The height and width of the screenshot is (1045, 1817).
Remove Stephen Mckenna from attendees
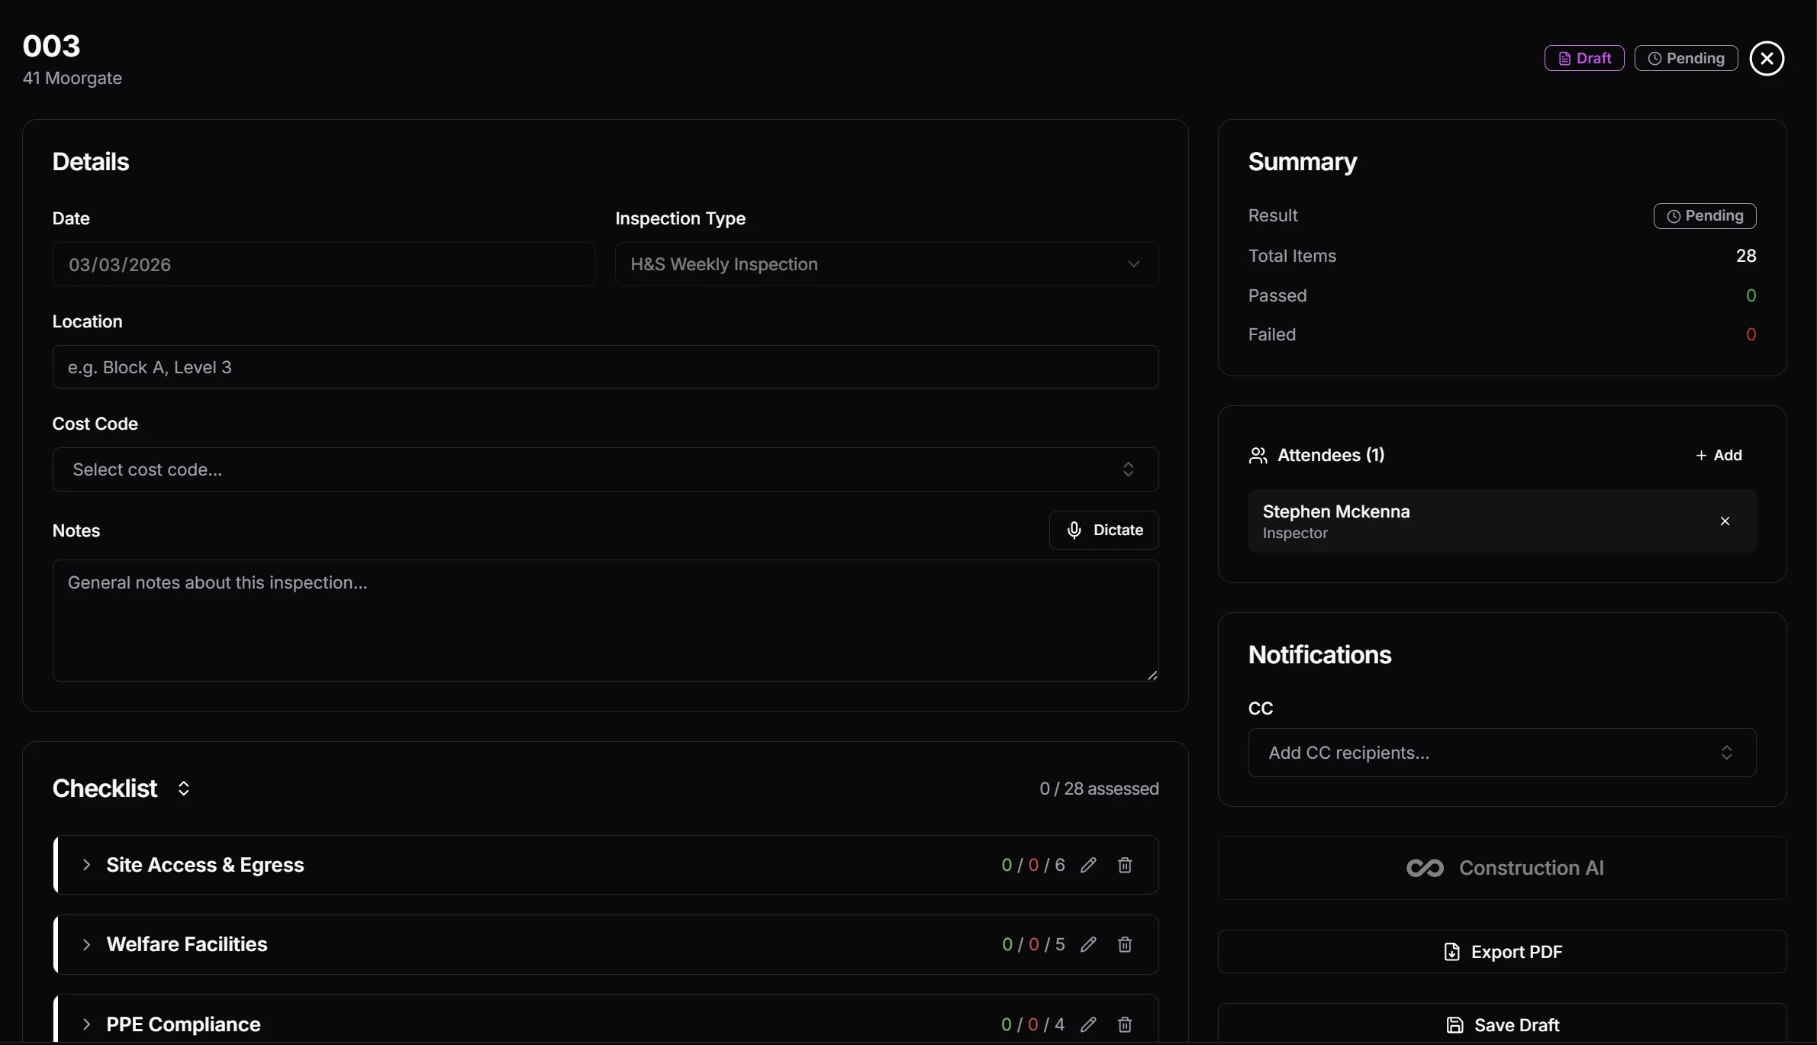(1724, 521)
